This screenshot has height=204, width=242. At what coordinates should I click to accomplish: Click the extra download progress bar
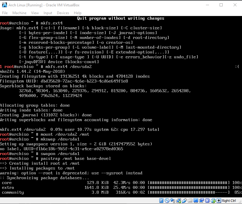189,187
